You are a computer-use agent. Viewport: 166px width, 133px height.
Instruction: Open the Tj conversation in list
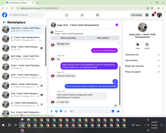(23, 39)
